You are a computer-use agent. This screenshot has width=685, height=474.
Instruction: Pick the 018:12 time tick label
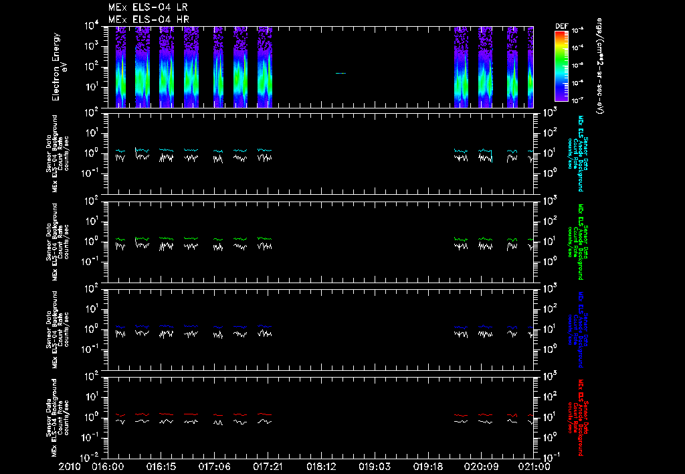[321, 467]
